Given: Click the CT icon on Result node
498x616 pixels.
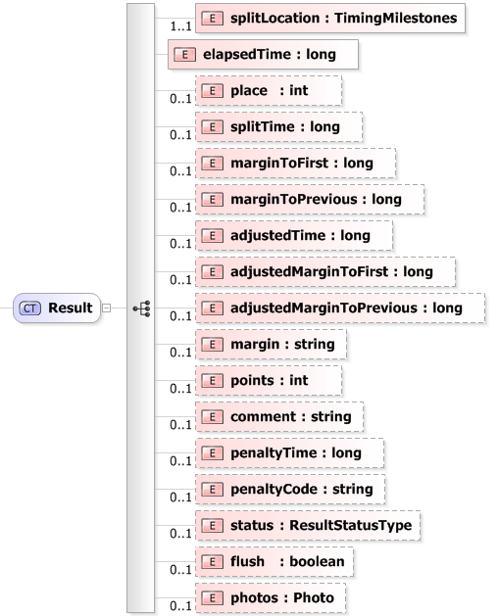Looking at the screenshot, I should pyautogui.click(x=30, y=308).
